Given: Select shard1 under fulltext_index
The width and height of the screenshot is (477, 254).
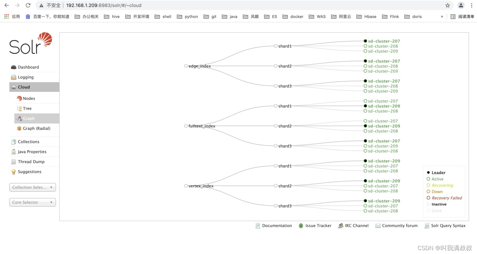Looking at the screenshot, I should [283, 106].
